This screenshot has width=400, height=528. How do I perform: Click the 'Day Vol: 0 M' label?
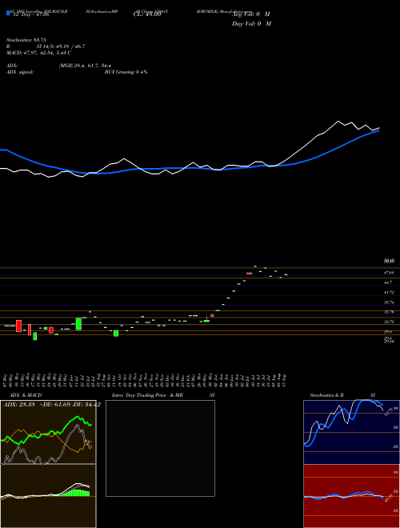point(251,24)
